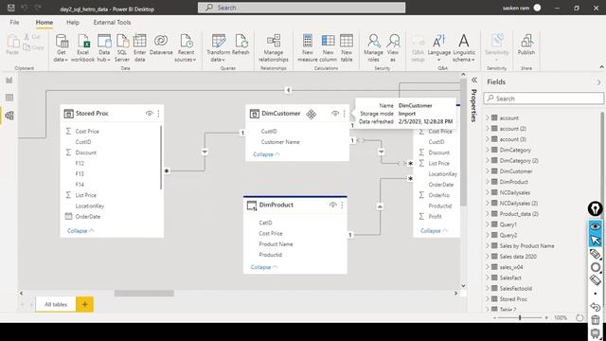606x341 pixels.
Task: Import an Excel workbook
Action: (82, 48)
